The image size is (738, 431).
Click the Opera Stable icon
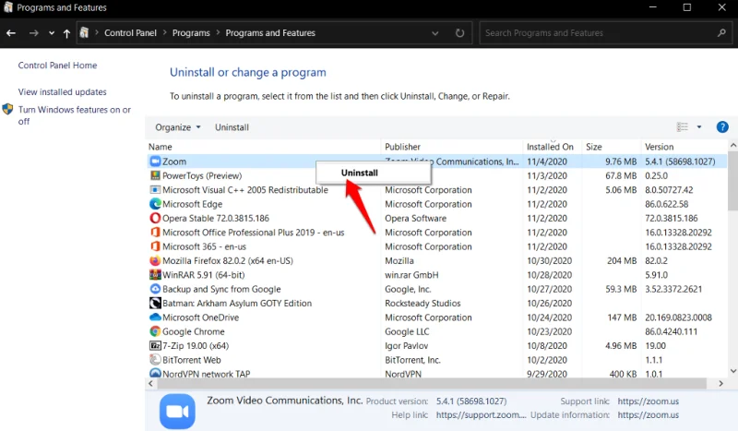point(155,218)
